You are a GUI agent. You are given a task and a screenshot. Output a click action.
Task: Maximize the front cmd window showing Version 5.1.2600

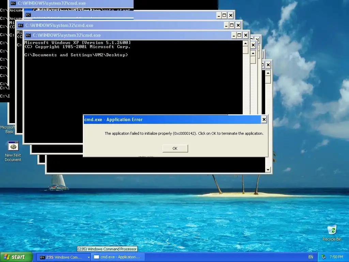tap(239, 35)
